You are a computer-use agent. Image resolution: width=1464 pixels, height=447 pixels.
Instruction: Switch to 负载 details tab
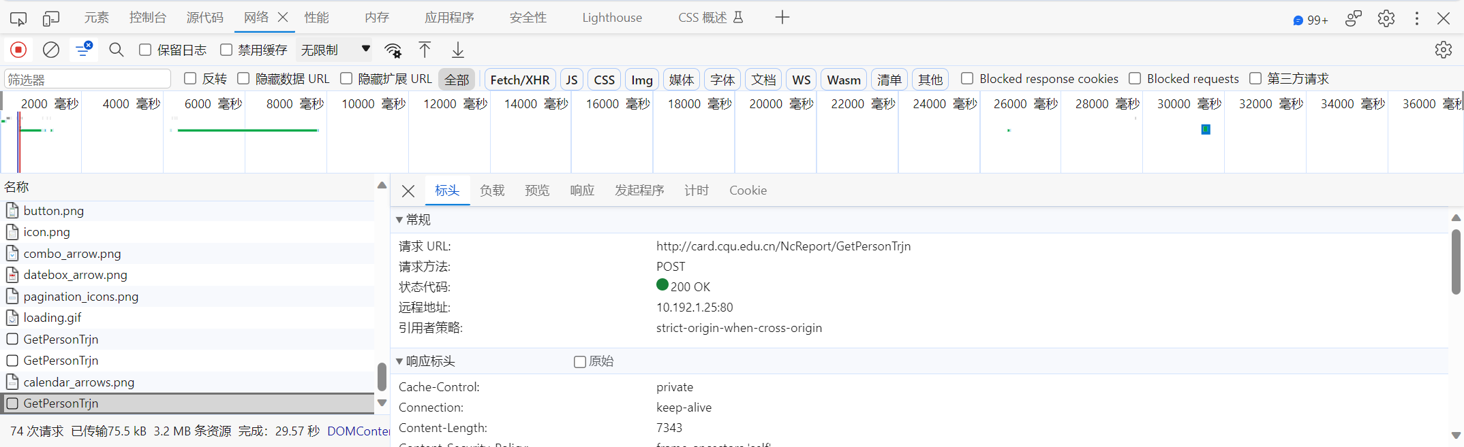tap(492, 191)
